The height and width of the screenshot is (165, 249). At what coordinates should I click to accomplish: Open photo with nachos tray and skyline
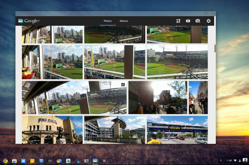(x=52, y=62)
